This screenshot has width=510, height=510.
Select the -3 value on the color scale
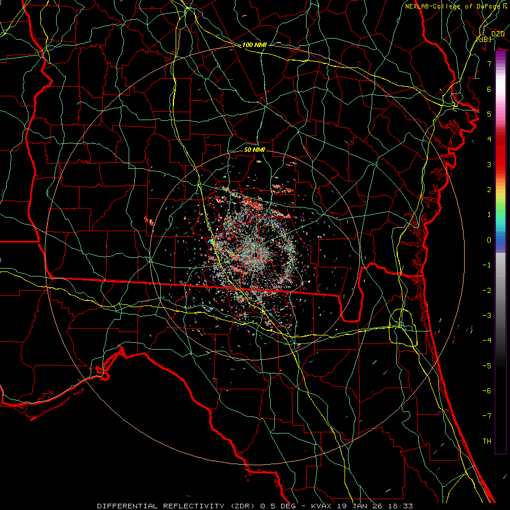click(487, 316)
